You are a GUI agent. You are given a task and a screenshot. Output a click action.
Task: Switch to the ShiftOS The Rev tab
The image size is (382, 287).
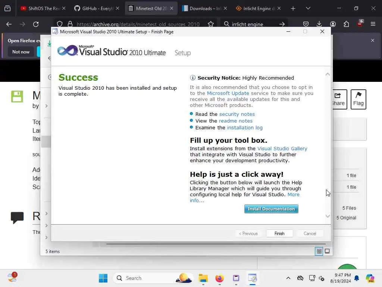(x=43, y=8)
